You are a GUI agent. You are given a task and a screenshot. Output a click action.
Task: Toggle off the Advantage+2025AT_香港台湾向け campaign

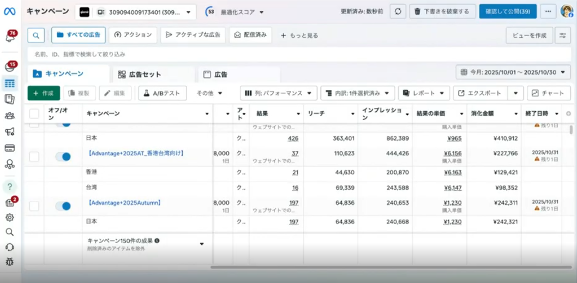63,157
